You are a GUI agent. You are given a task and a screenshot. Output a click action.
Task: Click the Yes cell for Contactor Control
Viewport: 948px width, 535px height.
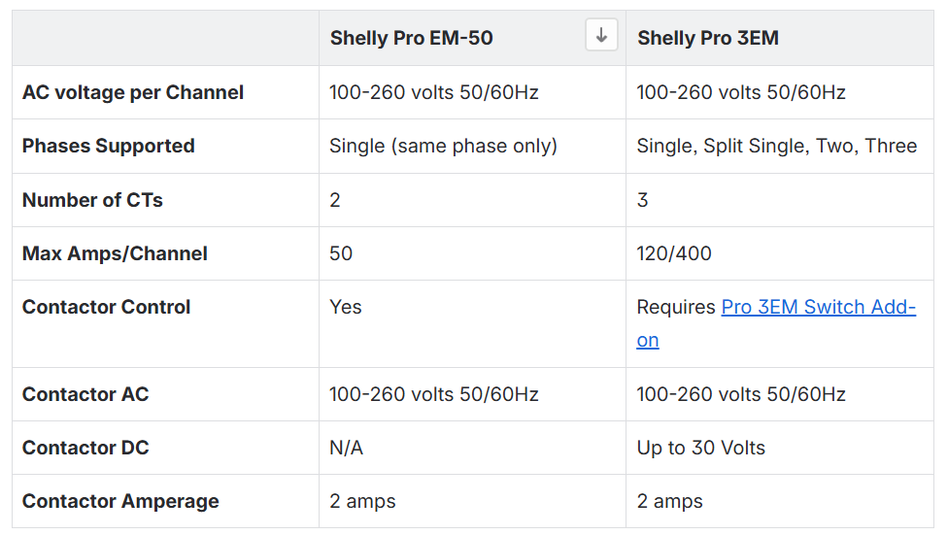click(345, 308)
